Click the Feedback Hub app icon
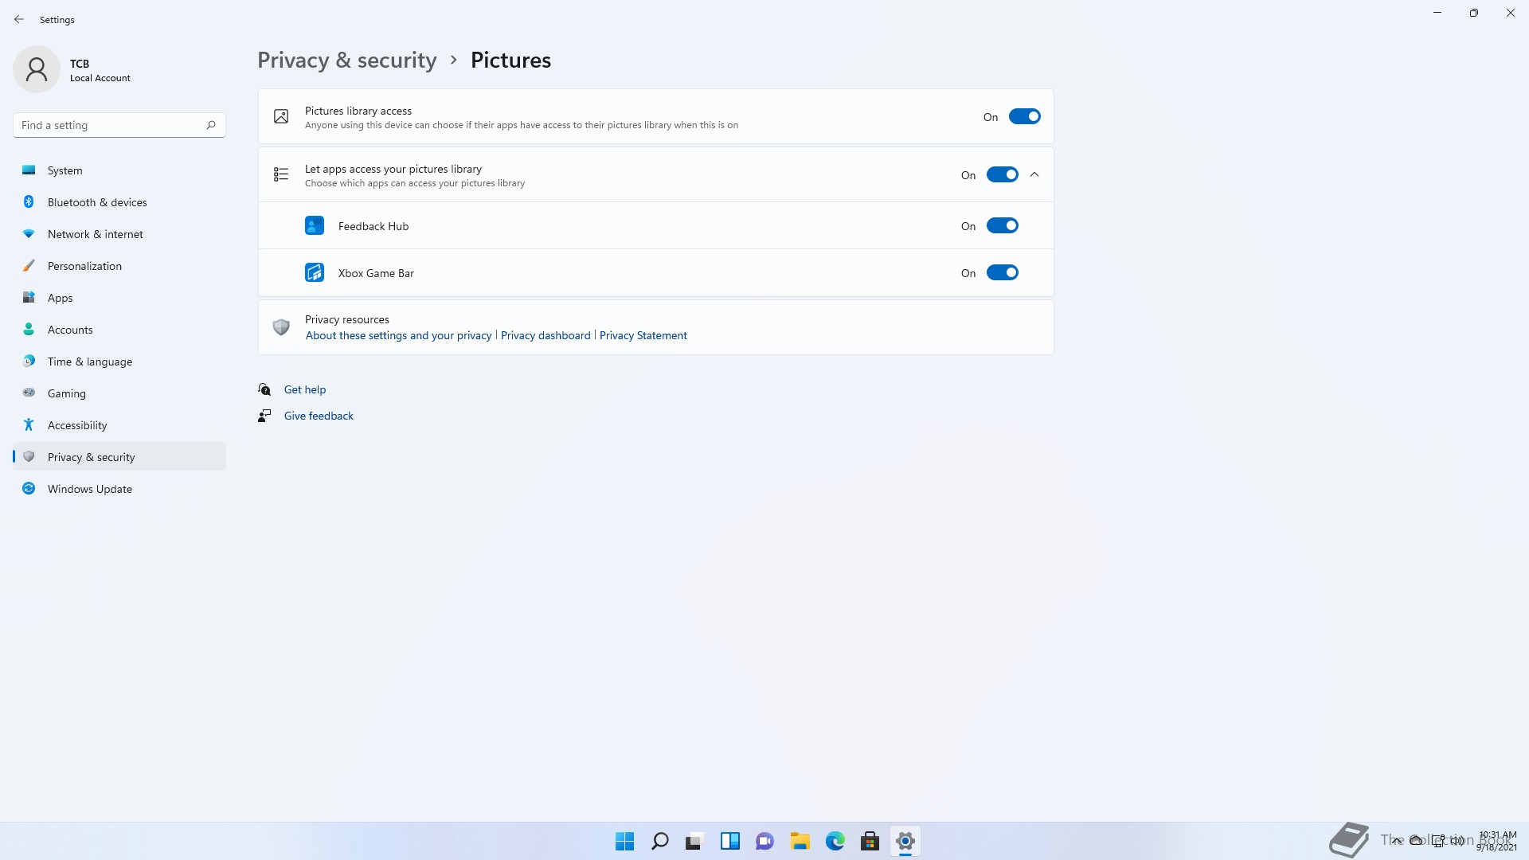The width and height of the screenshot is (1529, 860). [315, 225]
